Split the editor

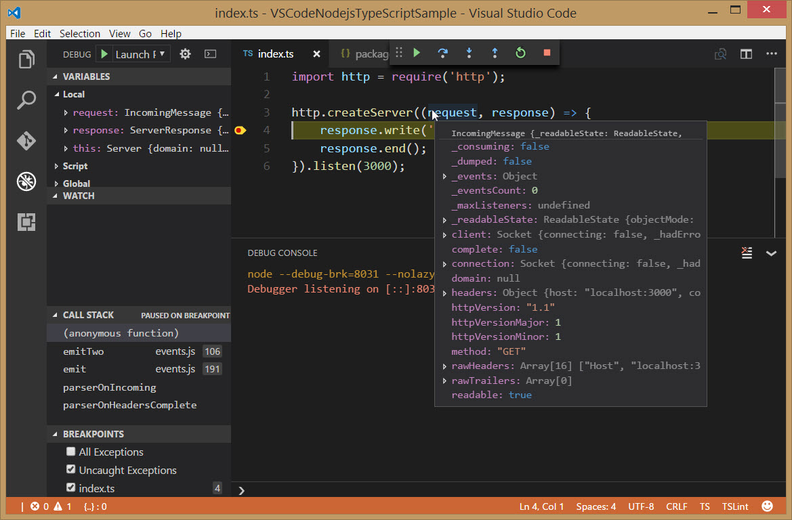click(x=746, y=54)
